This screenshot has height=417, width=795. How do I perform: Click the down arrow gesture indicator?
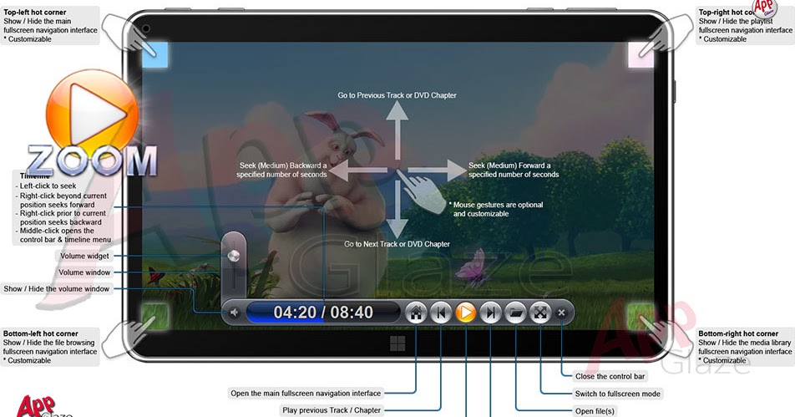pyautogui.click(x=397, y=209)
